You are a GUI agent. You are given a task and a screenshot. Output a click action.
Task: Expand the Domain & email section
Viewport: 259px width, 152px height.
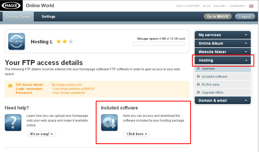coord(223,100)
